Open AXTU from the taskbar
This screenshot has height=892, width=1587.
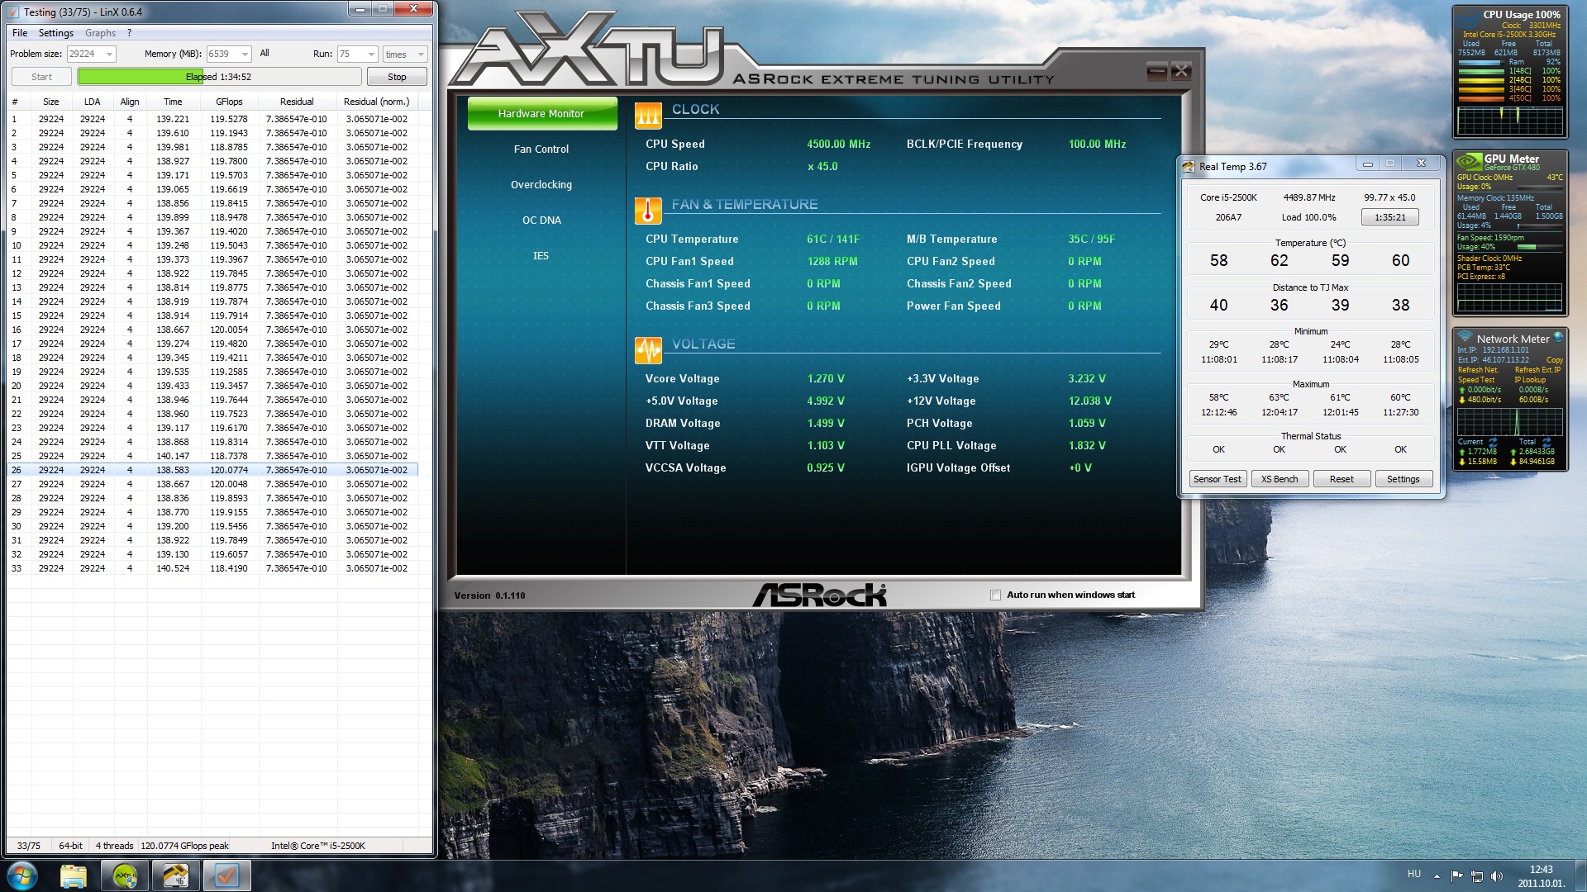tap(125, 875)
